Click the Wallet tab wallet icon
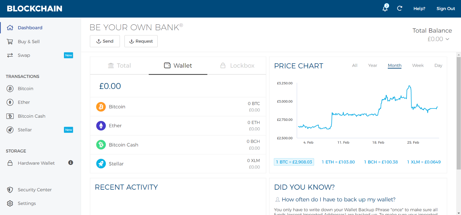Image resolution: width=461 pixels, height=215 pixels. [x=167, y=65]
